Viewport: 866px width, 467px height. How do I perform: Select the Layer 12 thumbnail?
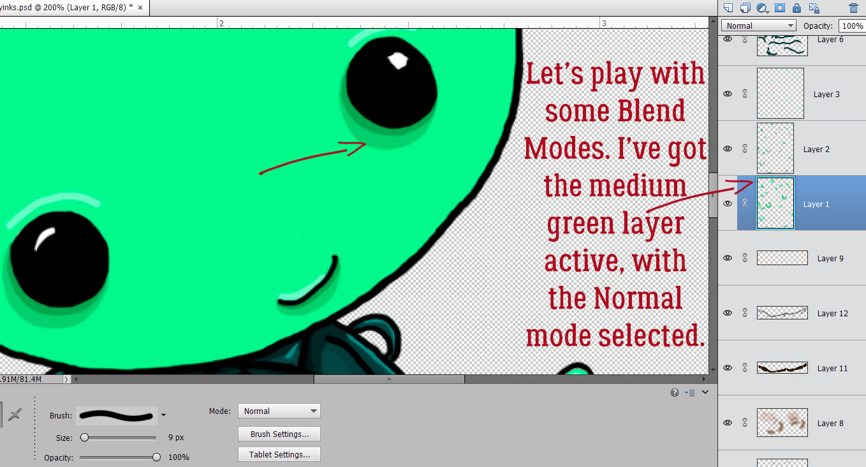(x=782, y=313)
